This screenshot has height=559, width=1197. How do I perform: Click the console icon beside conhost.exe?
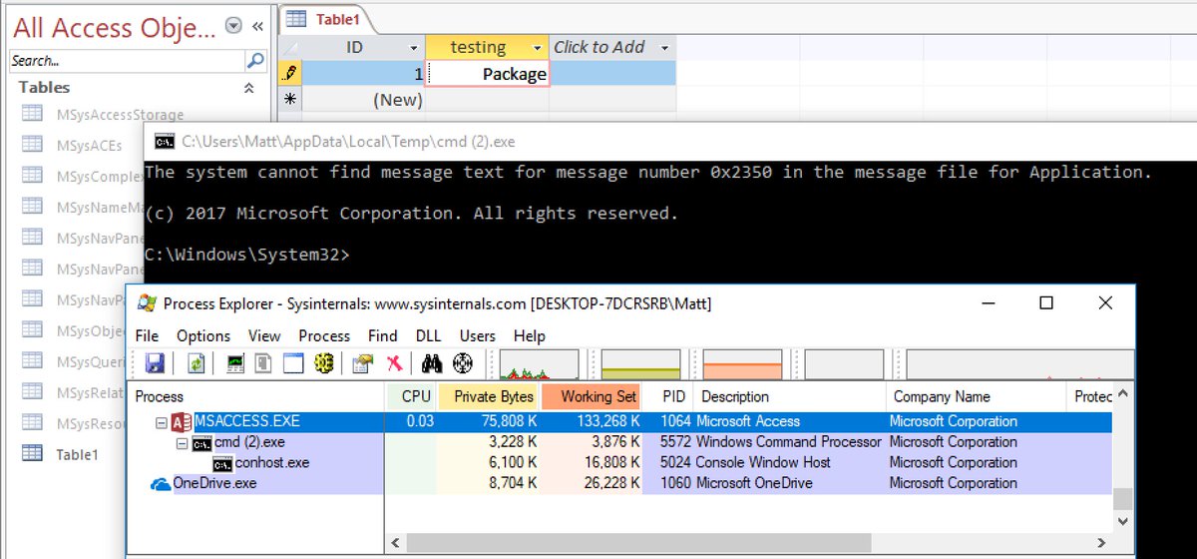click(221, 463)
